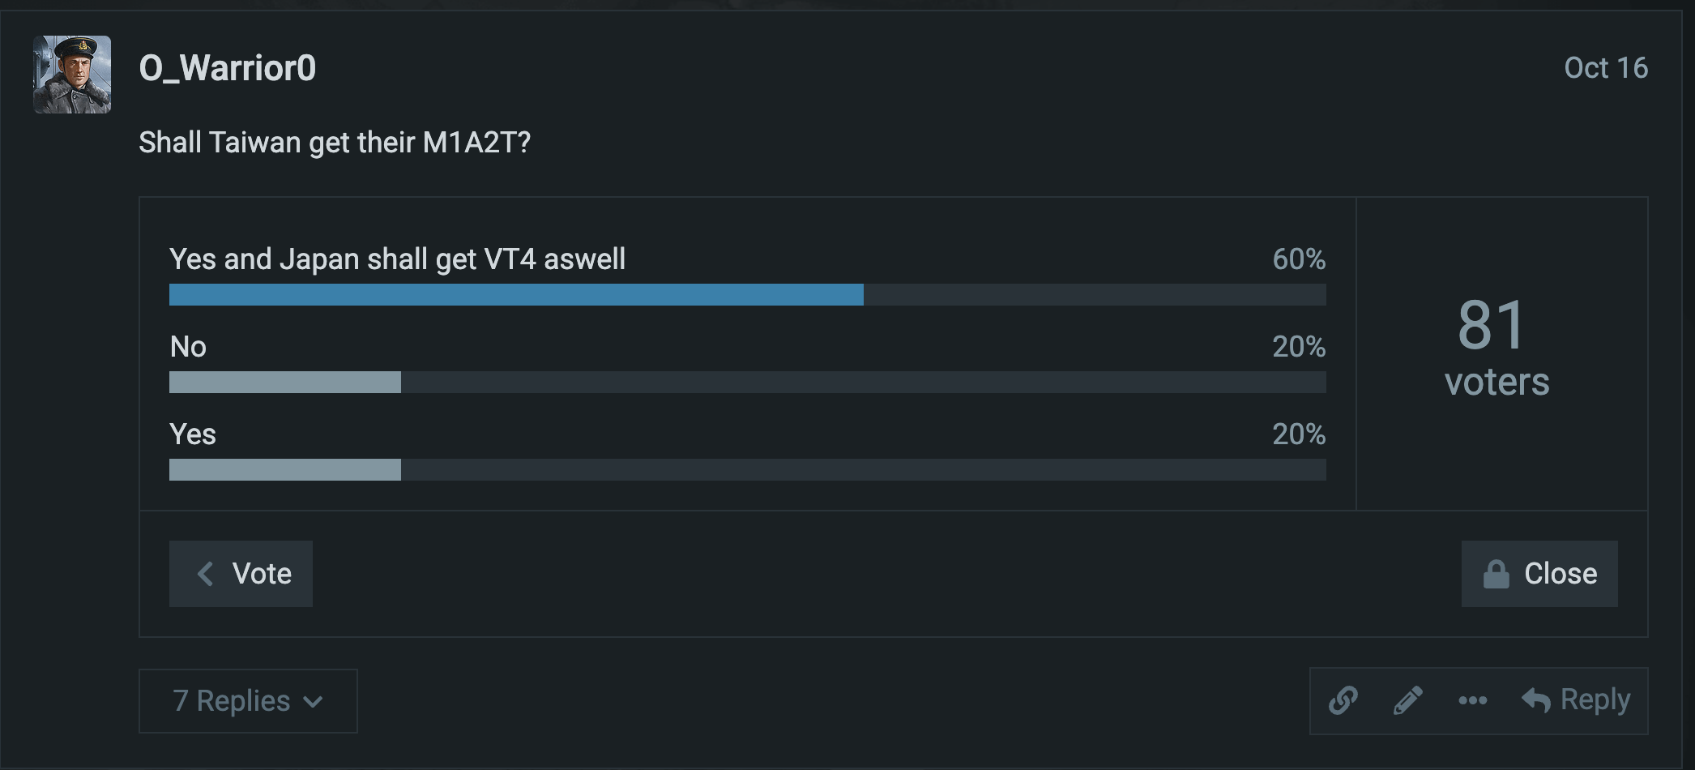Click the chevron beside 7 Replies

314,702
